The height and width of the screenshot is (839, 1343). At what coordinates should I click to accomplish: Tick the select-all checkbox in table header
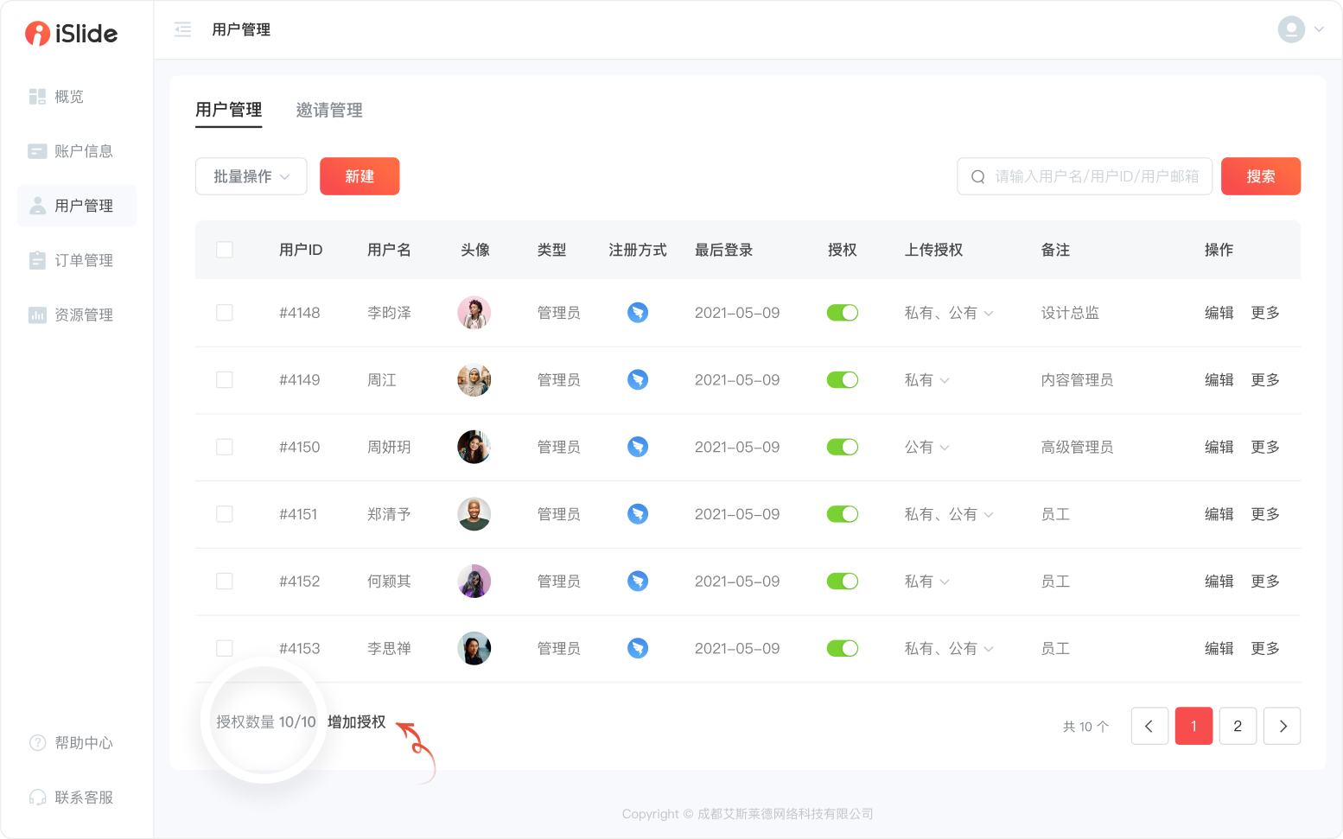[x=225, y=250]
